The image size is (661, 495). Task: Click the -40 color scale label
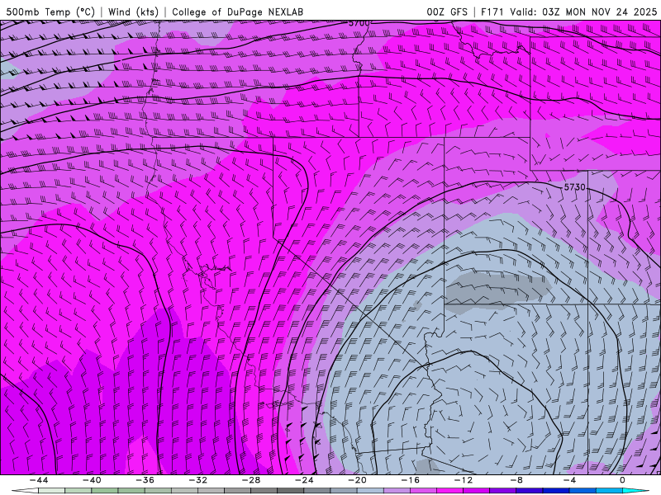(x=92, y=480)
